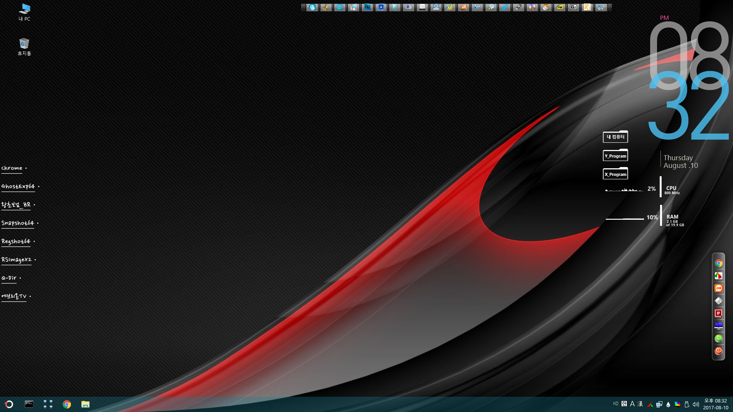Open the X_Program folder shortcut

coord(615,174)
